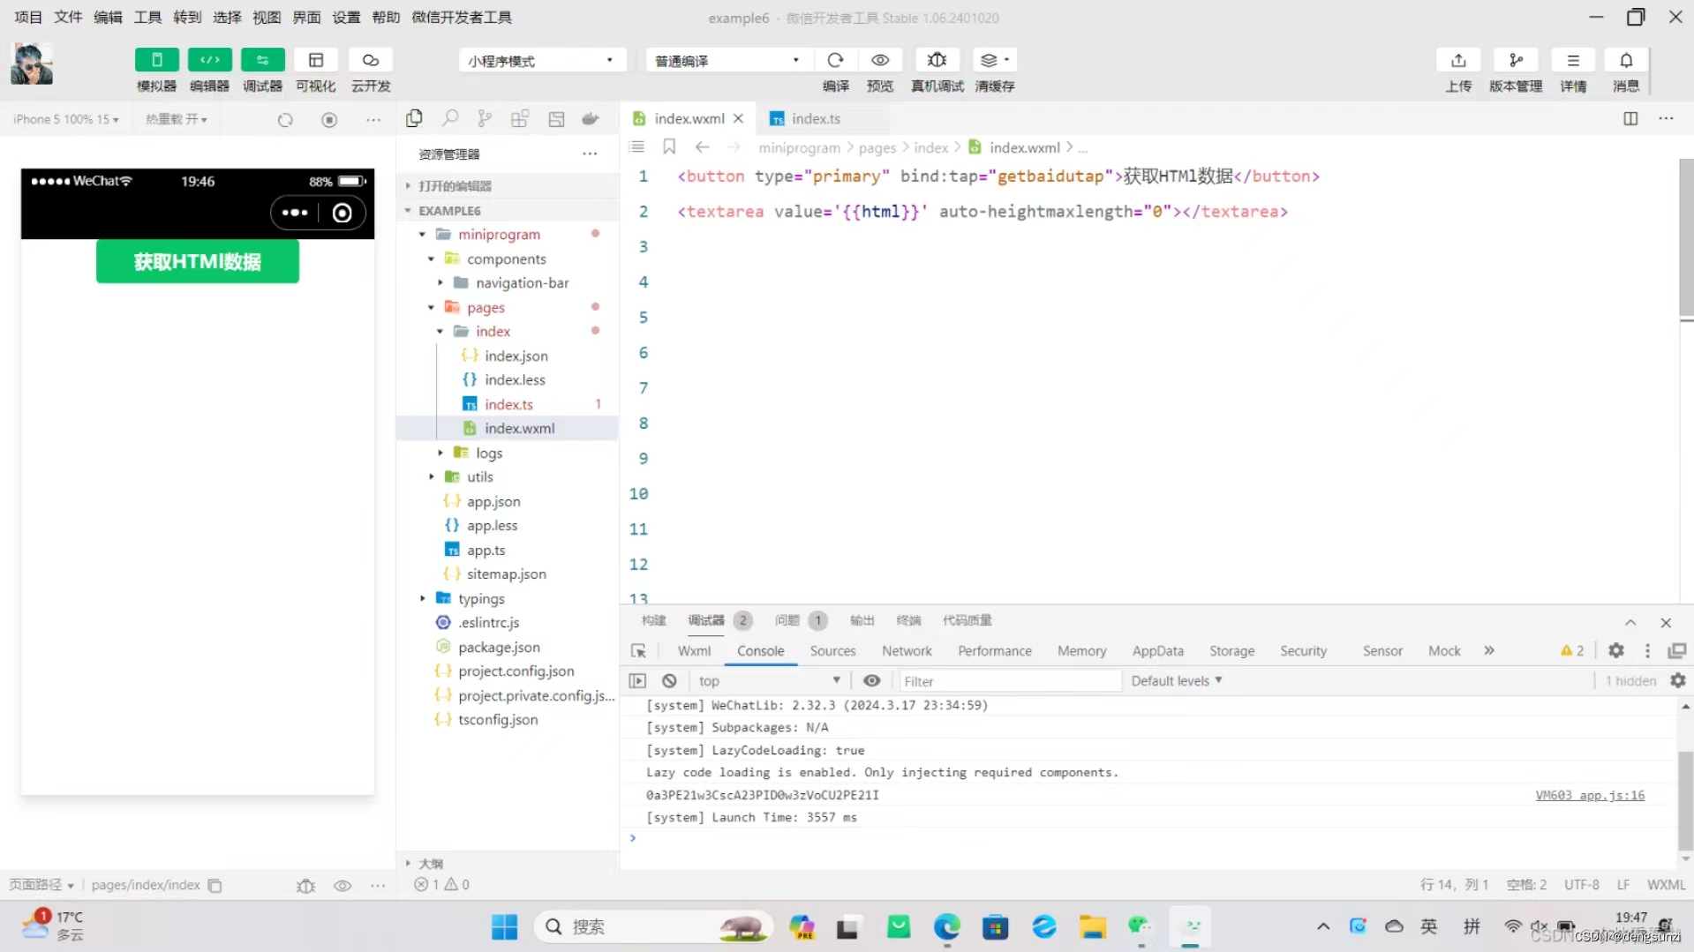This screenshot has height=952, width=1694.
Task: Start 真机调试 remote device debugging
Action: [937, 60]
